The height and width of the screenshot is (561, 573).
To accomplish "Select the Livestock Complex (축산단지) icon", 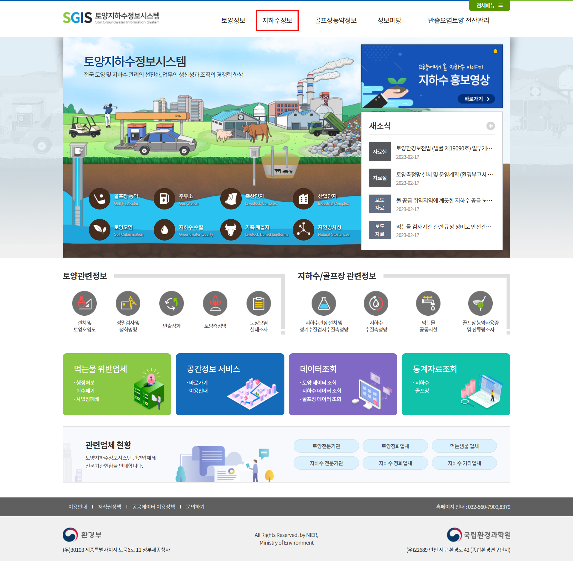I will pos(231,199).
